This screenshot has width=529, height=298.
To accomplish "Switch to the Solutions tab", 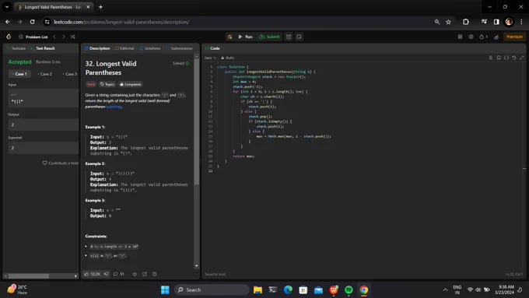I will [150, 48].
